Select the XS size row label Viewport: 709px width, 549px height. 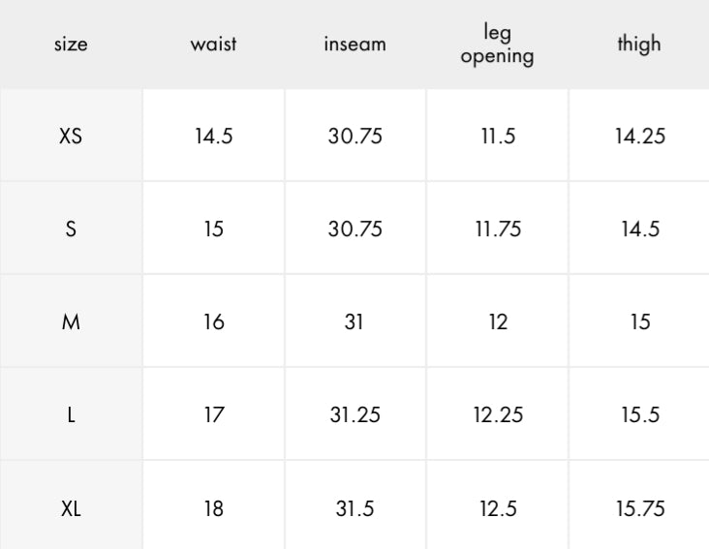pyautogui.click(x=71, y=137)
